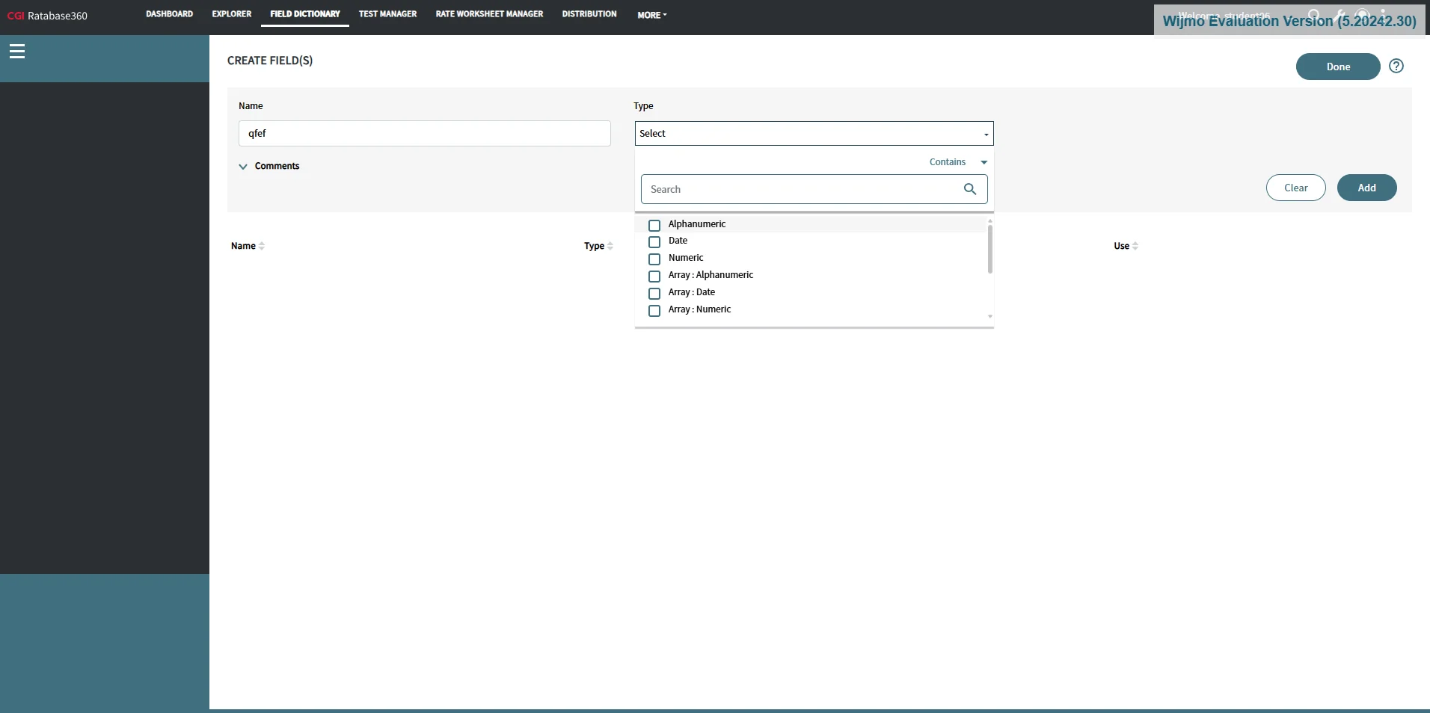Check the Date type checkbox
Screen dimensions: 1430x713
(654, 242)
